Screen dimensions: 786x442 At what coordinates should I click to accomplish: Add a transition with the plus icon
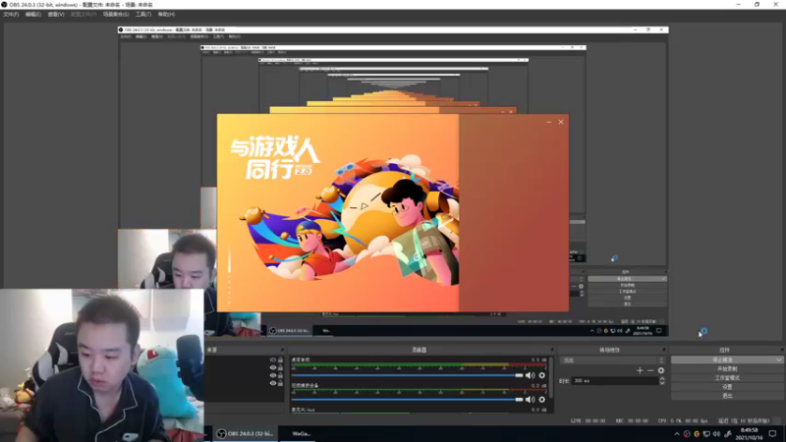(x=640, y=370)
